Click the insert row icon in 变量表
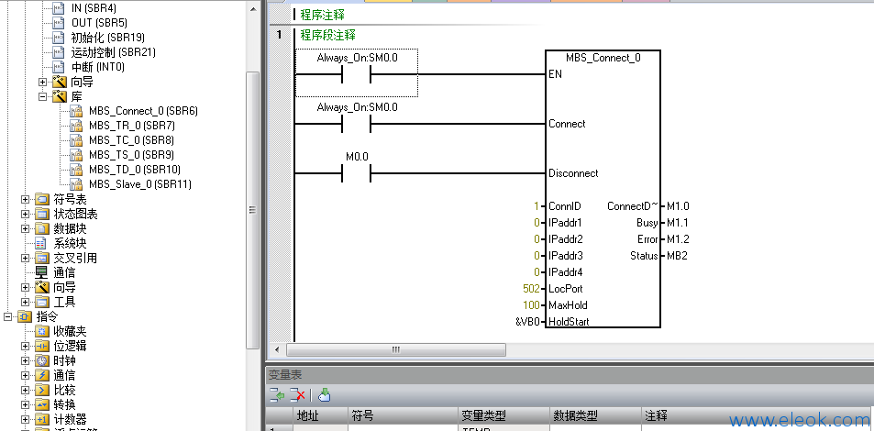The height and width of the screenshot is (431, 874). click(x=277, y=395)
